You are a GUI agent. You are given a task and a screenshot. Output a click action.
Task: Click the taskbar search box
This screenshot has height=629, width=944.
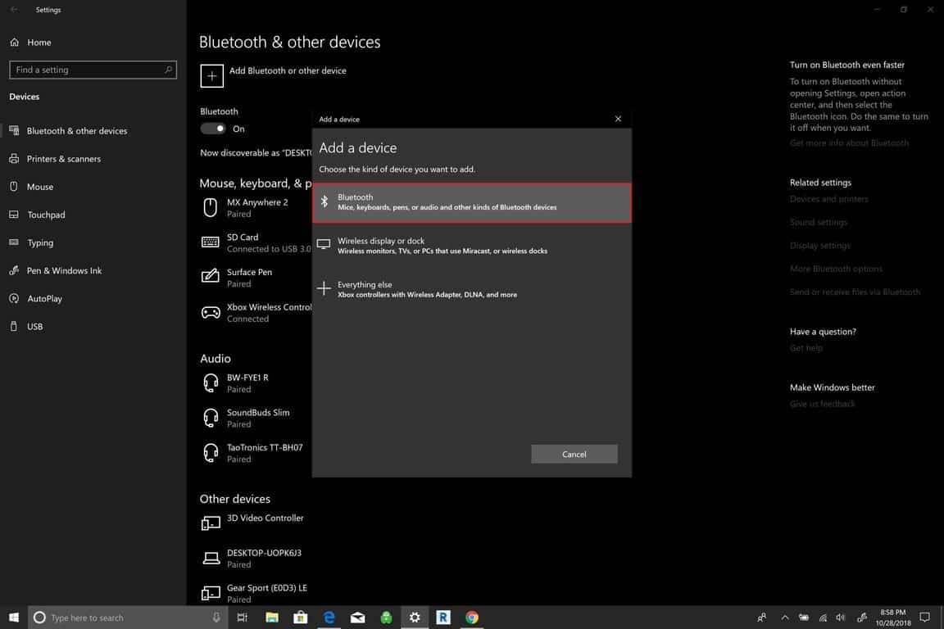point(128,617)
